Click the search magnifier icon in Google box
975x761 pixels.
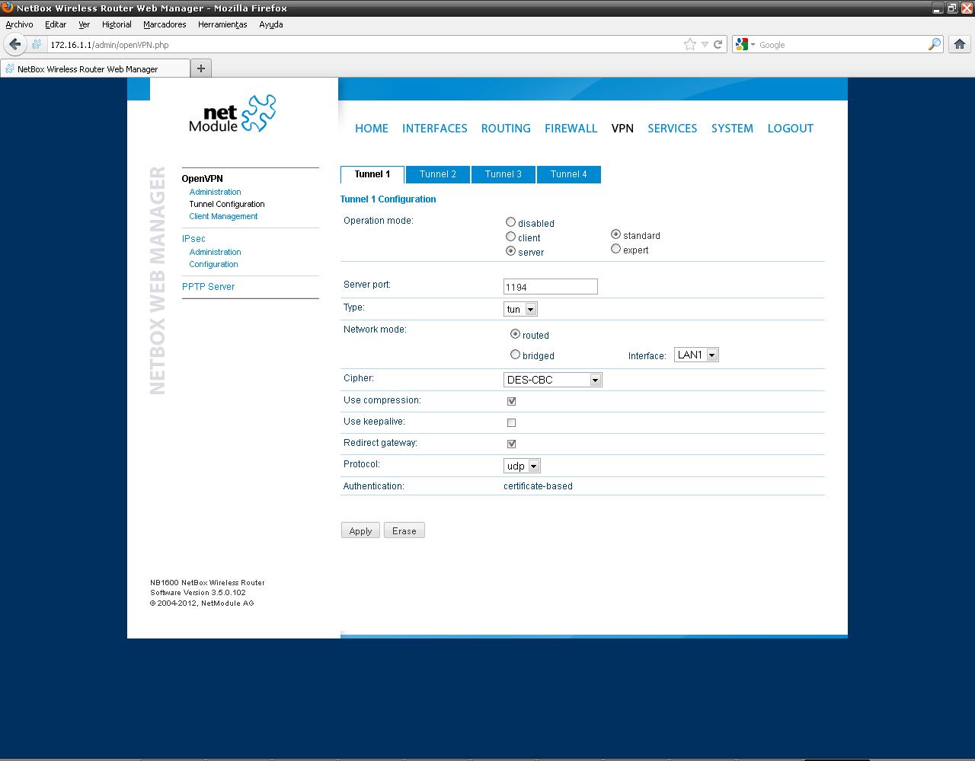point(934,44)
